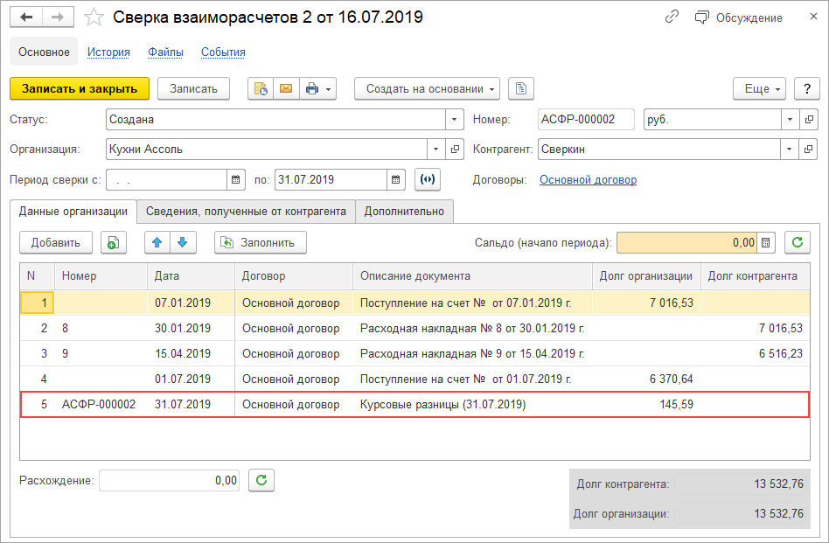The image size is (829, 543).
Task: Refresh the Расхождение value
Action: pyautogui.click(x=261, y=480)
